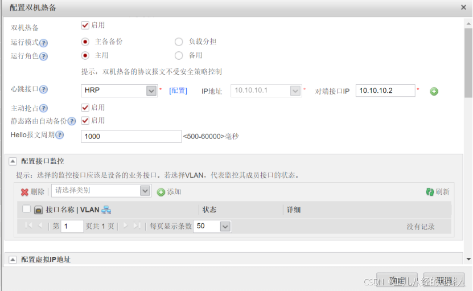Viewport: 473px width, 291px height.
Task: Click the cancel button beside 确定
Action: 444,281
